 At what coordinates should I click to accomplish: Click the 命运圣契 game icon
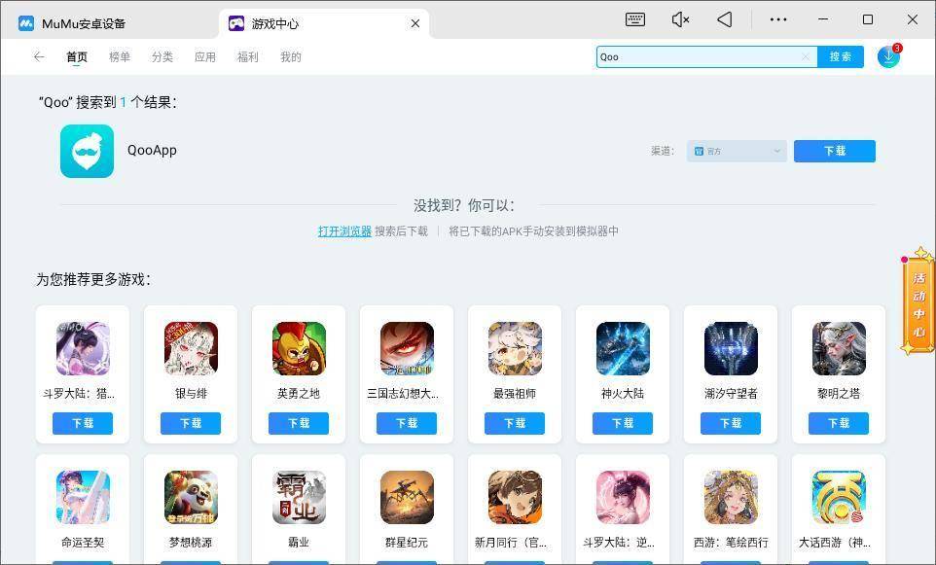point(82,496)
